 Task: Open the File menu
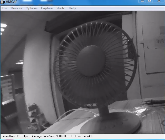click(x=5, y=8)
